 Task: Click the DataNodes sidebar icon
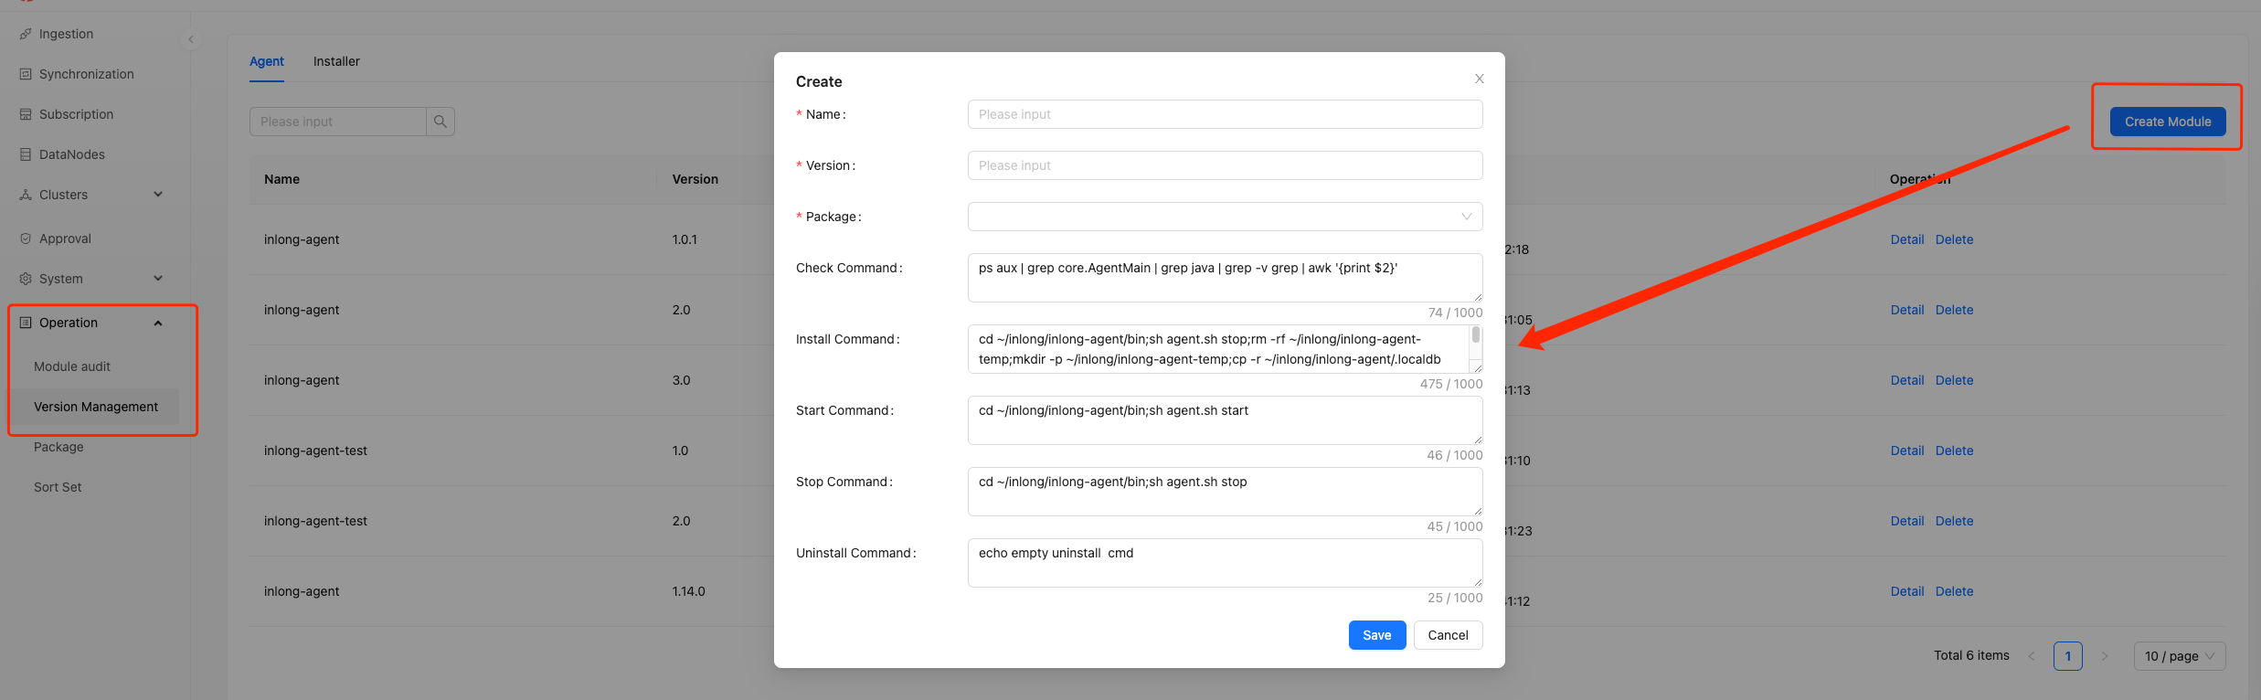click(26, 154)
